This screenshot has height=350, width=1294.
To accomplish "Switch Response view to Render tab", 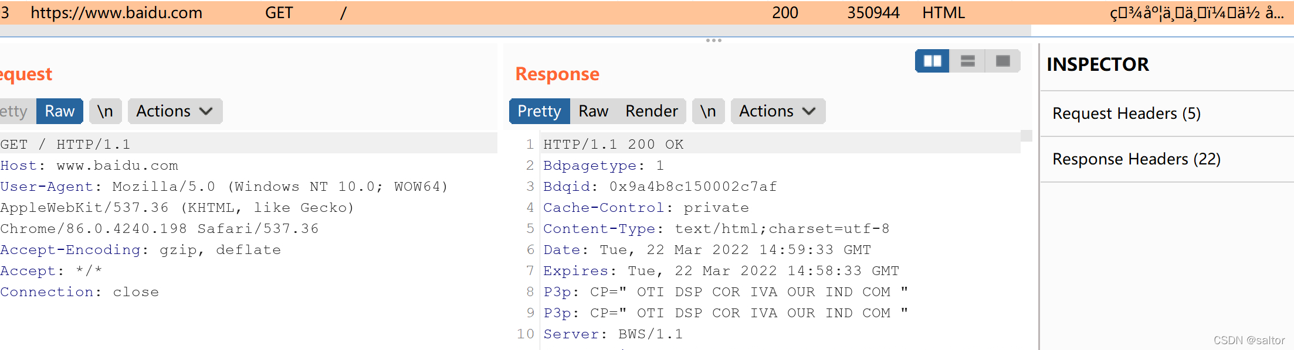I will point(652,111).
